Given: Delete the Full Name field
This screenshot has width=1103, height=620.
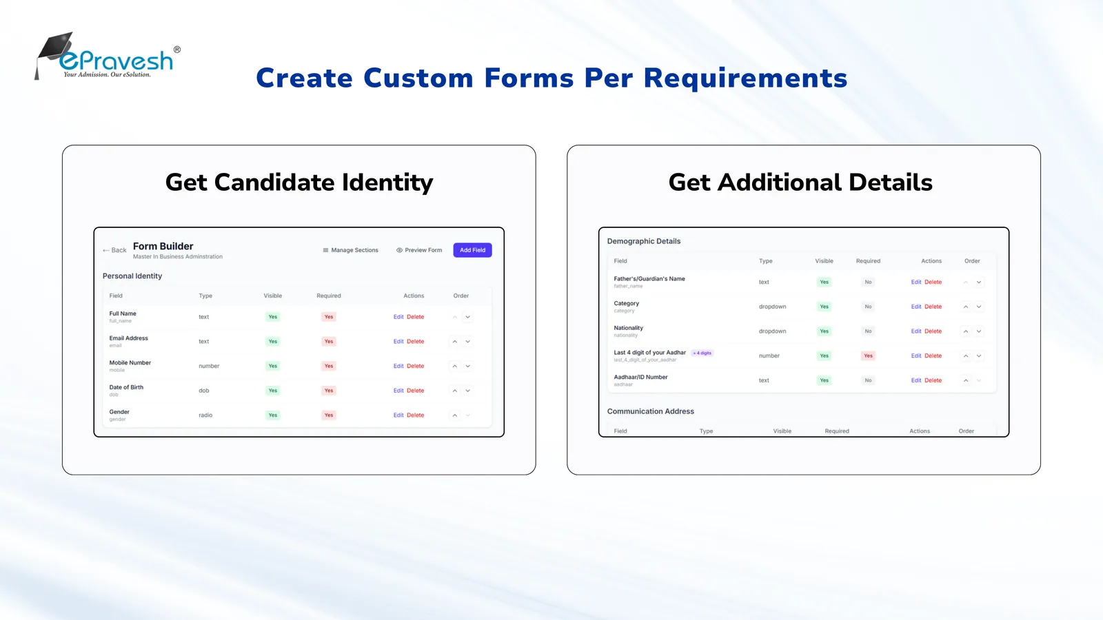Looking at the screenshot, I should [x=416, y=317].
